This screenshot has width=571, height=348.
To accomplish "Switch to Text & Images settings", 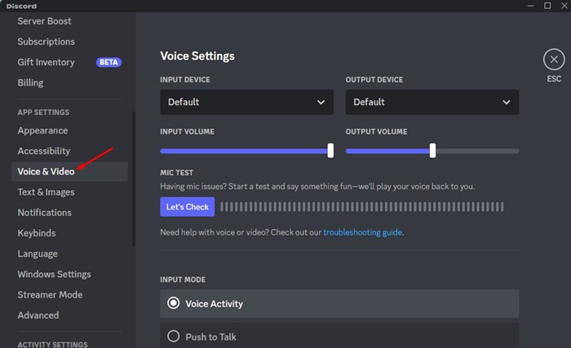I will pos(46,192).
